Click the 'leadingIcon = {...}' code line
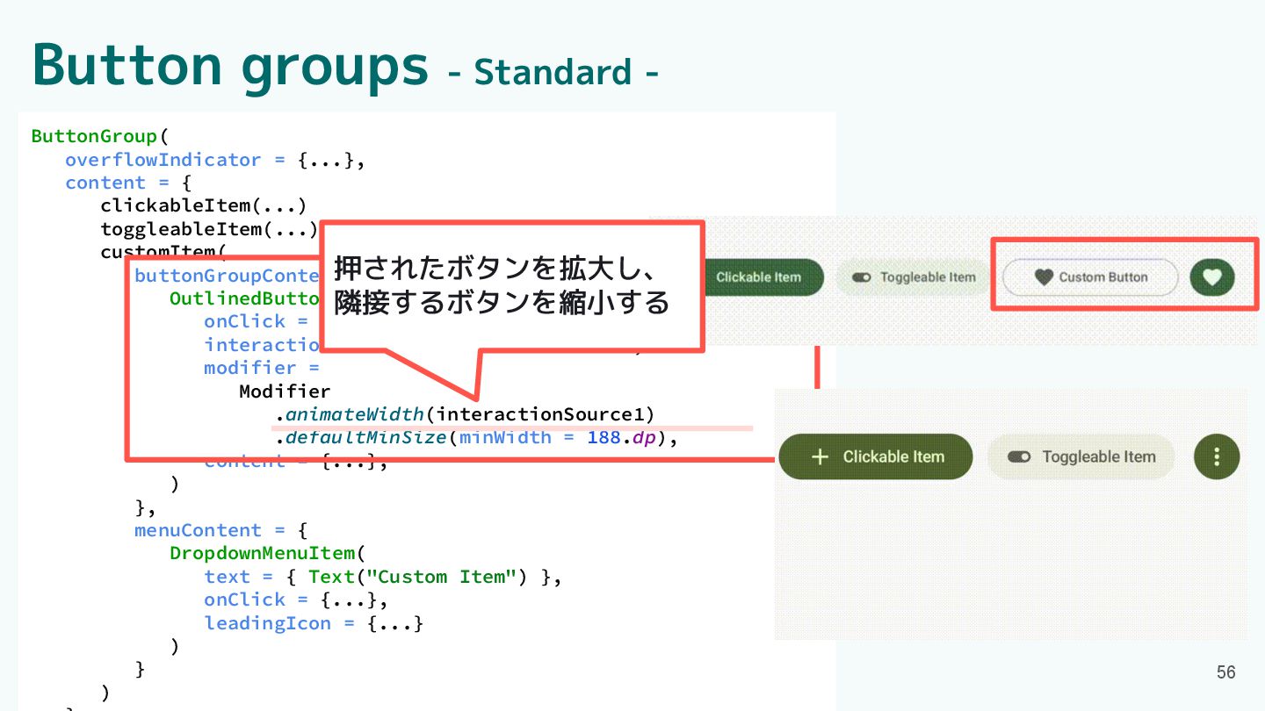1265x711 pixels. click(x=314, y=623)
